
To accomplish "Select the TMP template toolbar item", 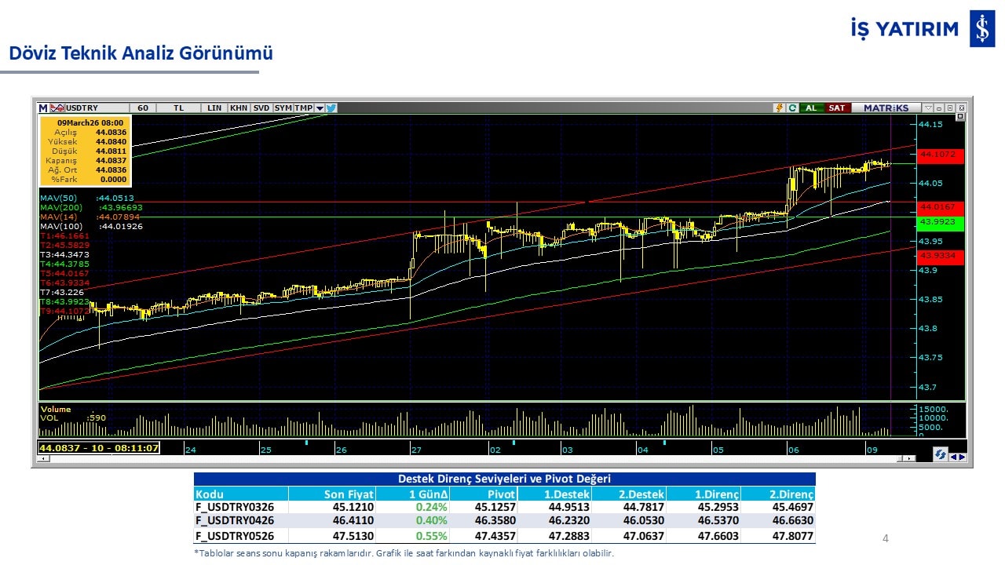I will [303, 108].
